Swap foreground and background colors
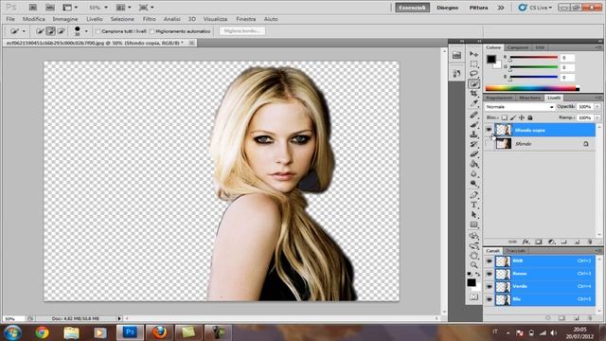Screen dimensions: 606x341 pyautogui.click(x=477, y=274)
